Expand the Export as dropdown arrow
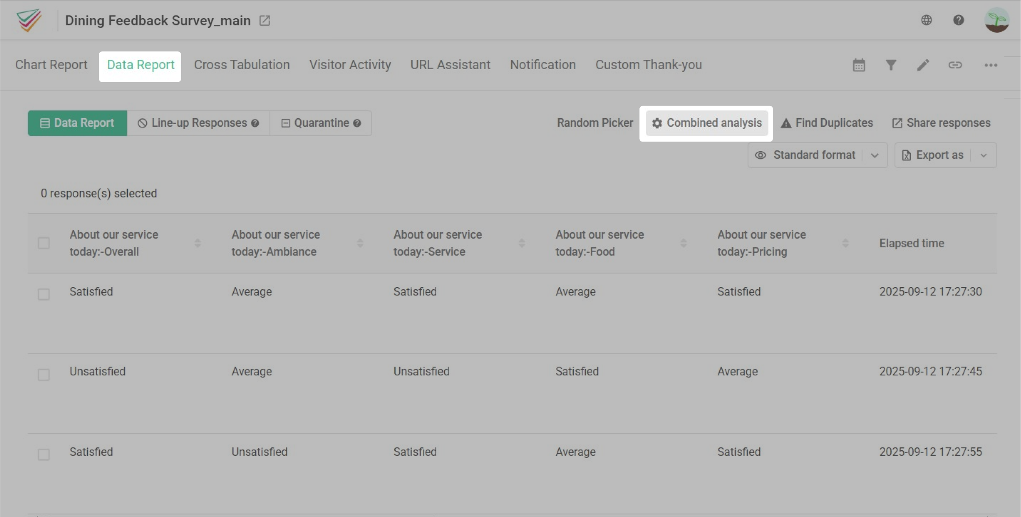The height and width of the screenshot is (517, 1021). tap(984, 156)
